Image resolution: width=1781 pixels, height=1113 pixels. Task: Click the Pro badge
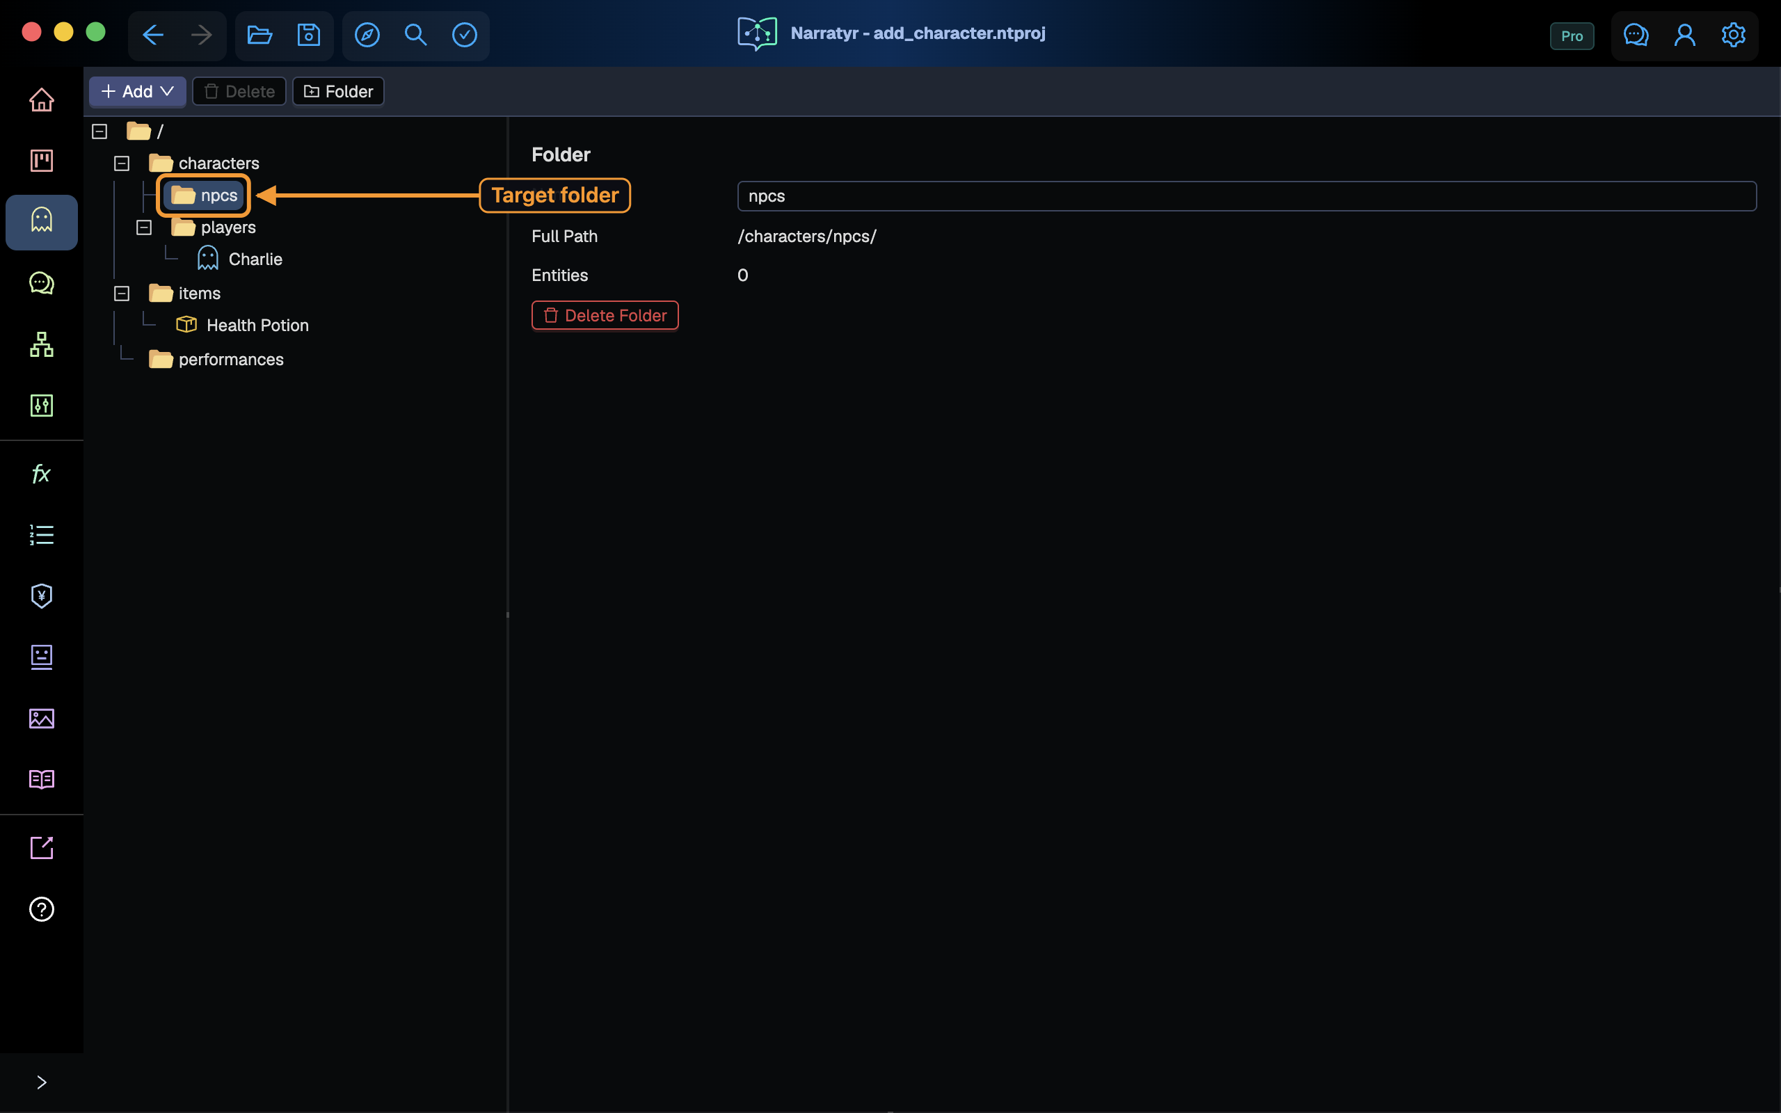click(1572, 36)
